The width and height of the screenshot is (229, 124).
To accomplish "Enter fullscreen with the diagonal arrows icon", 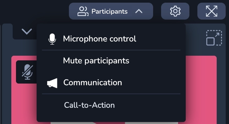I will point(211,11).
